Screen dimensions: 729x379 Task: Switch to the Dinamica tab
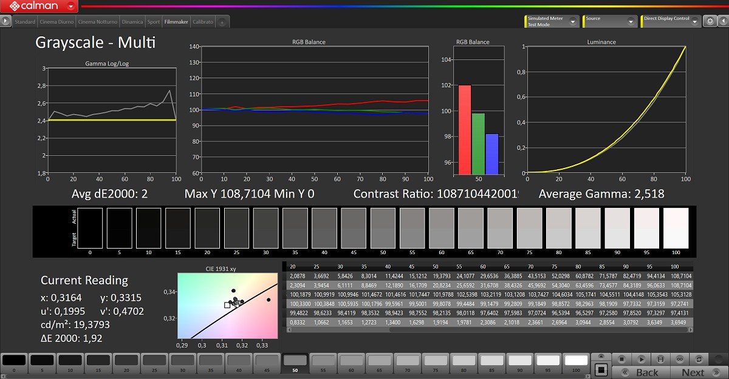(x=132, y=22)
